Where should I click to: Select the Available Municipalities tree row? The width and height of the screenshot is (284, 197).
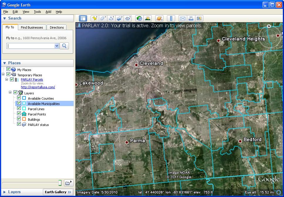pos(44,103)
